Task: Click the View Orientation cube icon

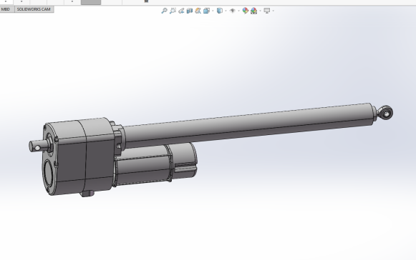Action: click(x=206, y=11)
